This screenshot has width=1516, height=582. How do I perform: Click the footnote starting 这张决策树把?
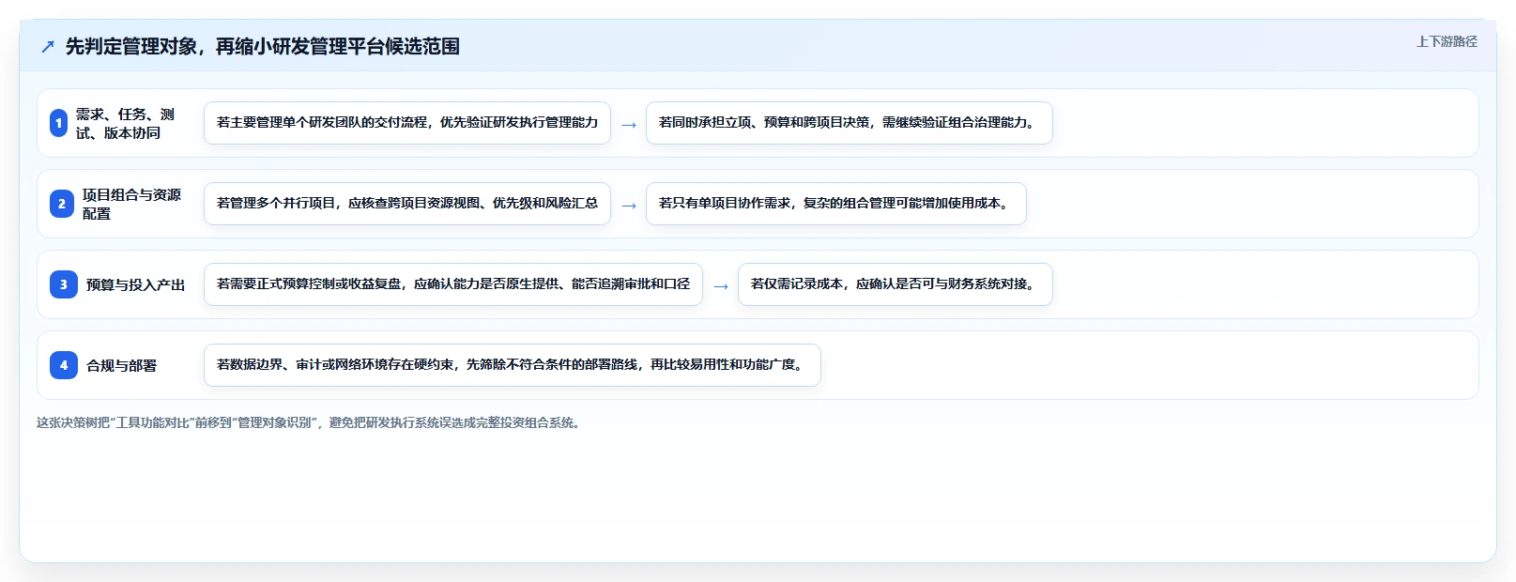[311, 422]
